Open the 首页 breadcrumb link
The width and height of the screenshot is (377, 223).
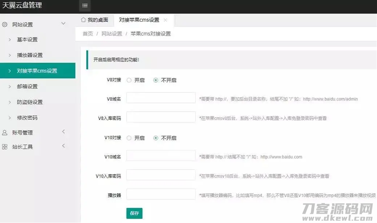(x=87, y=33)
